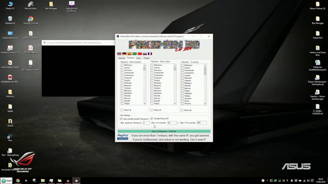Select the German flag language icon
The image size is (328, 184).
tap(124, 54)
